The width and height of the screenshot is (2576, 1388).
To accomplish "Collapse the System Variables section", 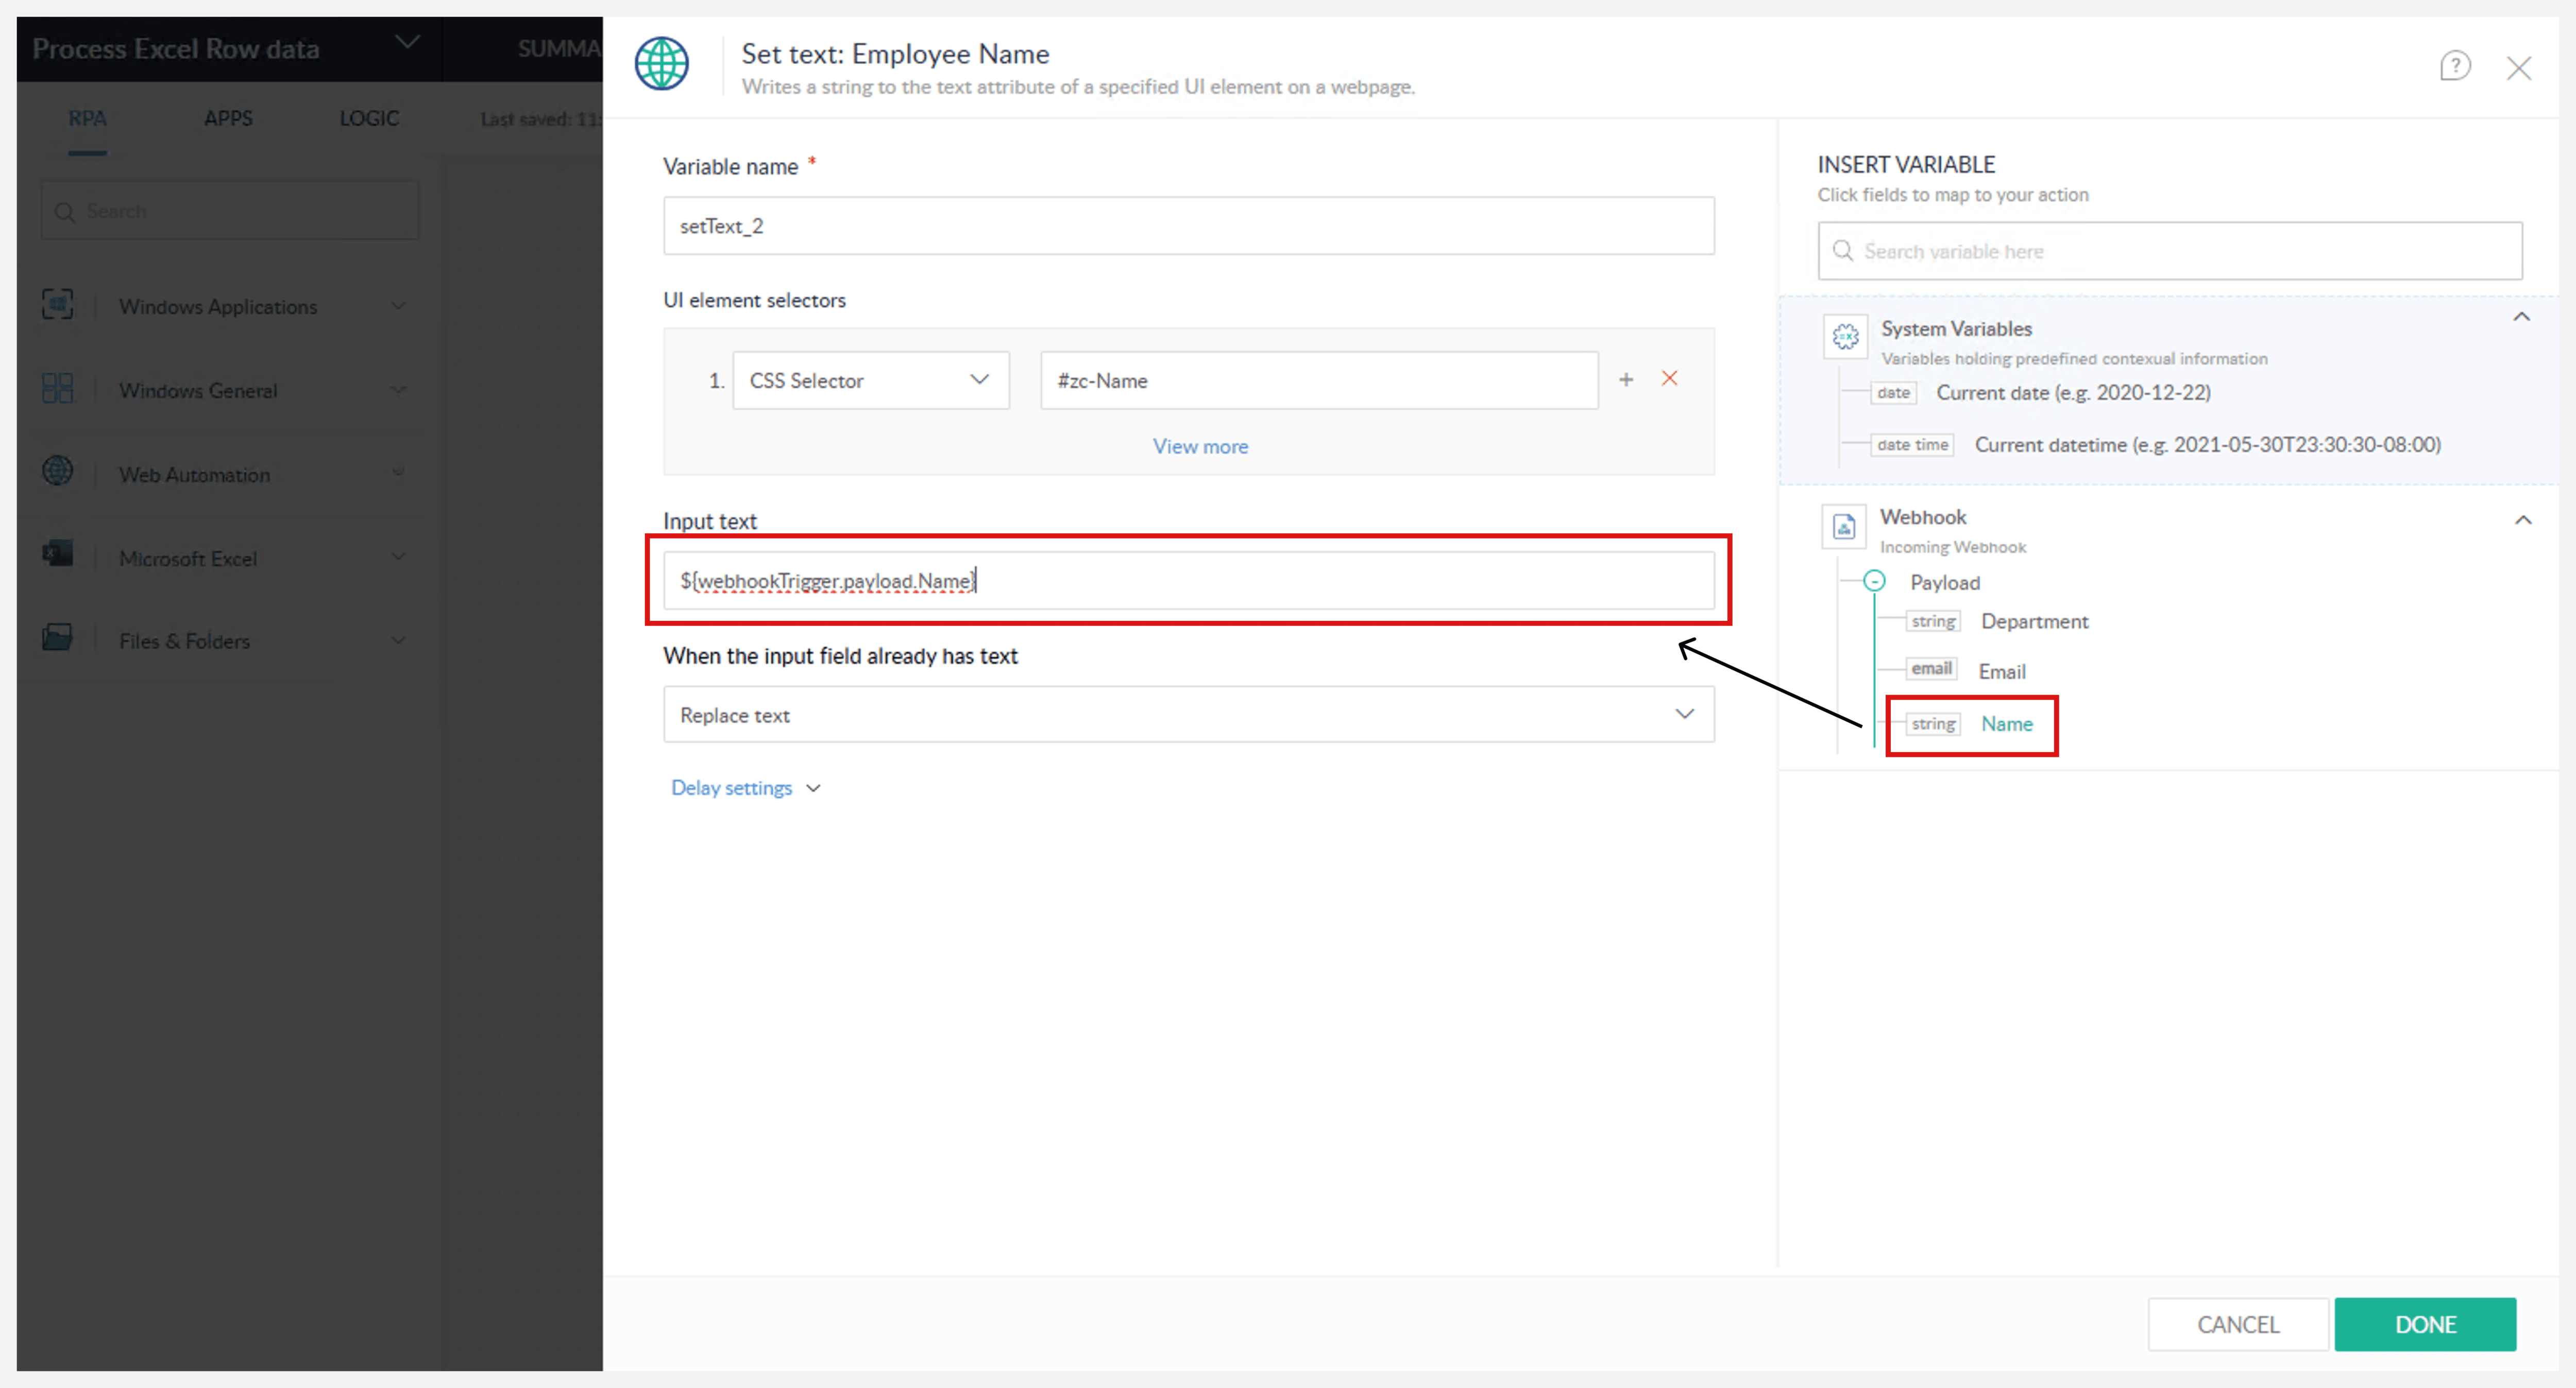I will (x=2521, y=318).
